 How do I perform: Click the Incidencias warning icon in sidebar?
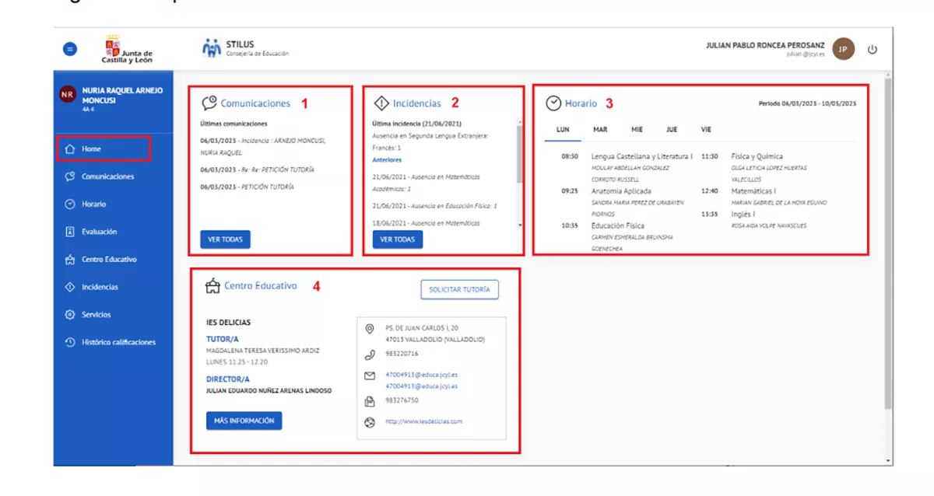click(x=69, y=287)
